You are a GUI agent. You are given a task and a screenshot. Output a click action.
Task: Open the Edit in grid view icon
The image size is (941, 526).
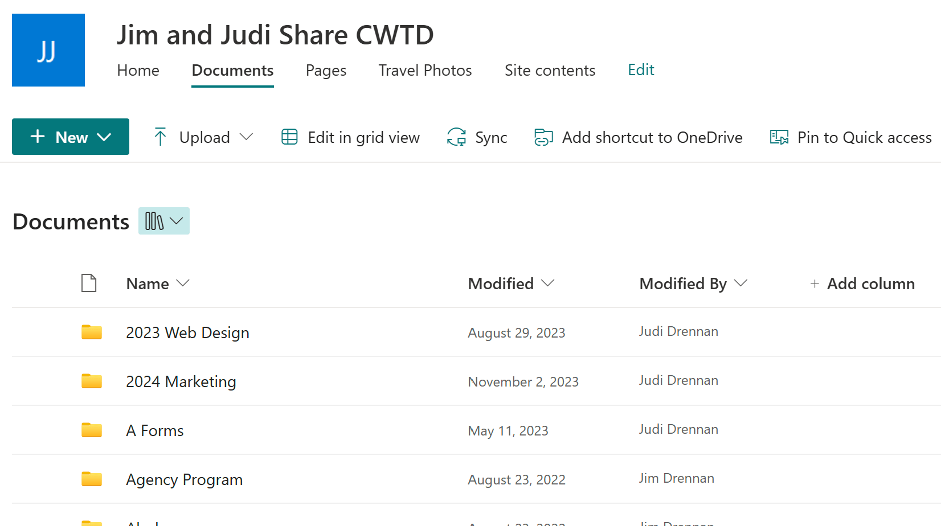point(289,137)
